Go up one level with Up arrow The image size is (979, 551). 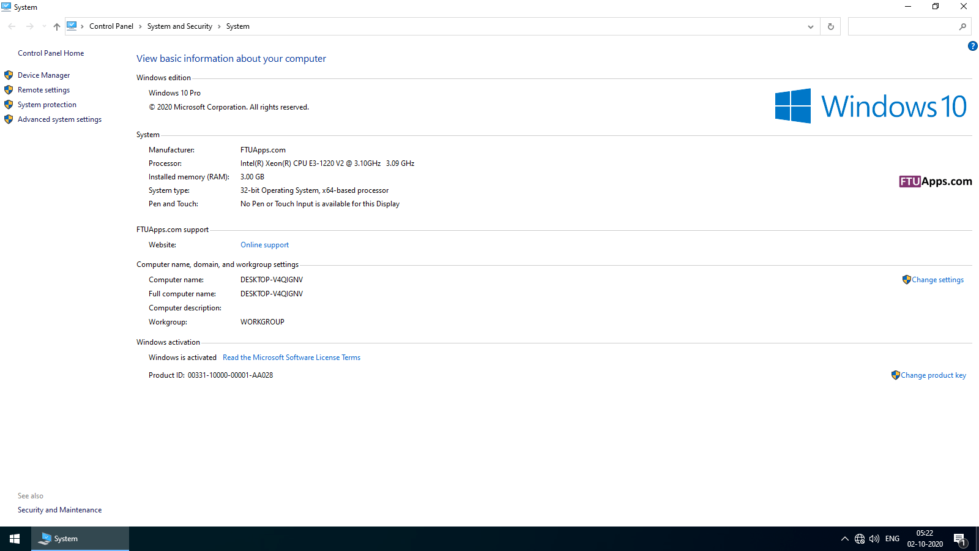[x=57, y=26]
